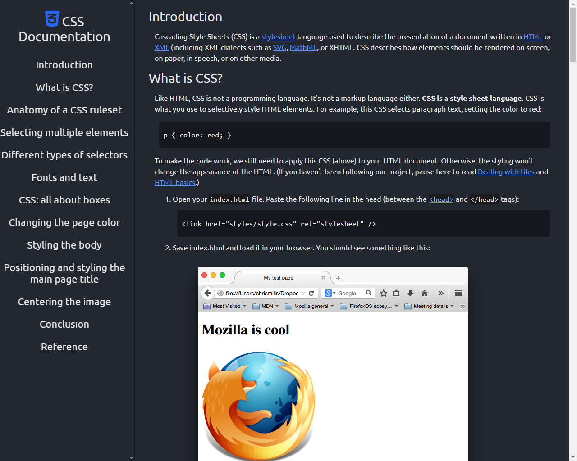
Task: Click main page scrollbar up arrow
Action: [573, 3]
